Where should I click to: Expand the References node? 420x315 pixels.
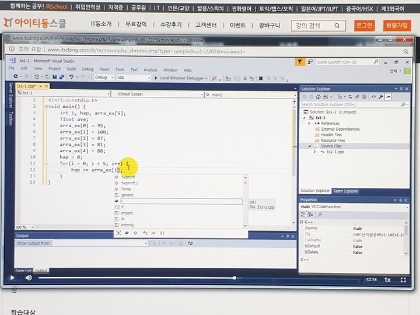point(309,123)
